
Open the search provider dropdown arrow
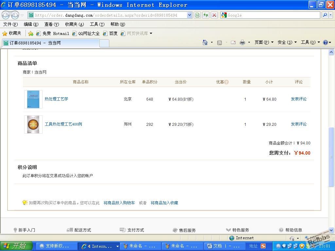(331, 15)
